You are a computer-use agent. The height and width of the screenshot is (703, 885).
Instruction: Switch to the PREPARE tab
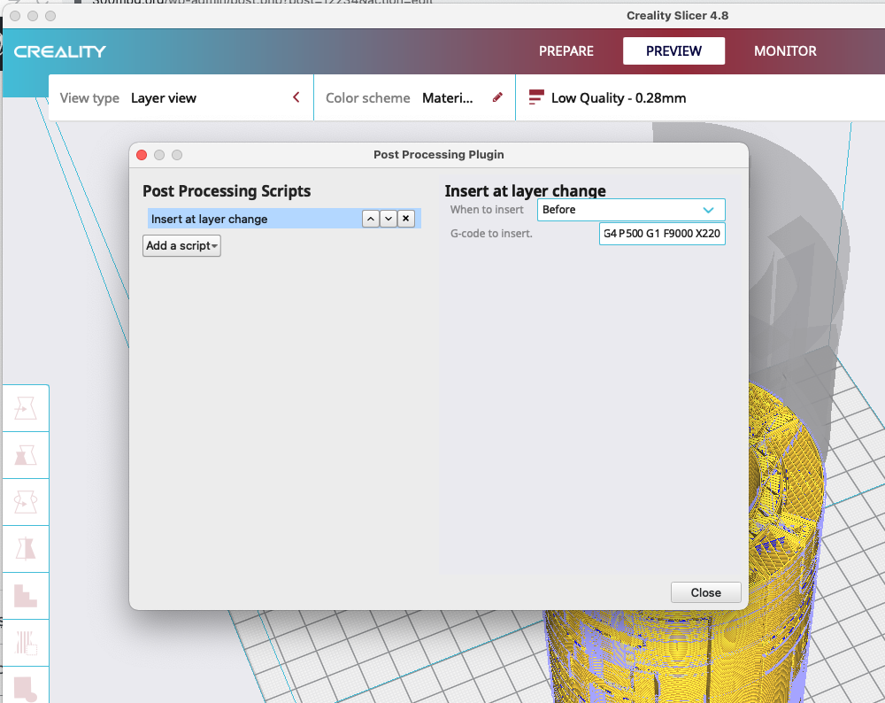click(x=566, y=50)
